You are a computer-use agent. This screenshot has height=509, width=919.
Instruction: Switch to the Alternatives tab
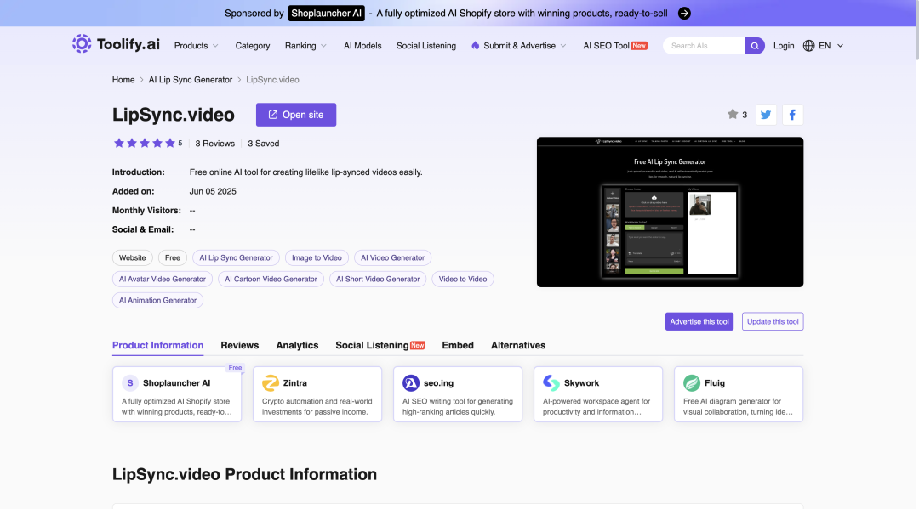click(518, 345)
